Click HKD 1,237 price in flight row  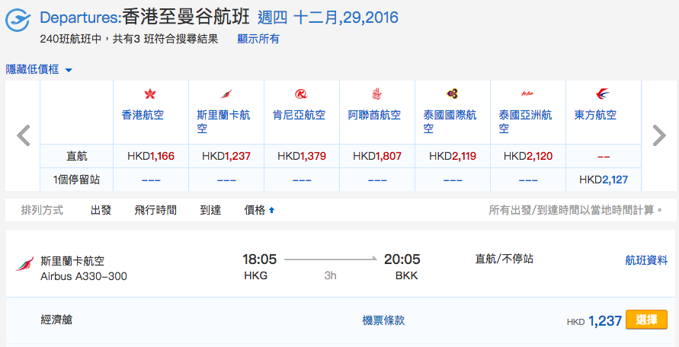[594, 320]
